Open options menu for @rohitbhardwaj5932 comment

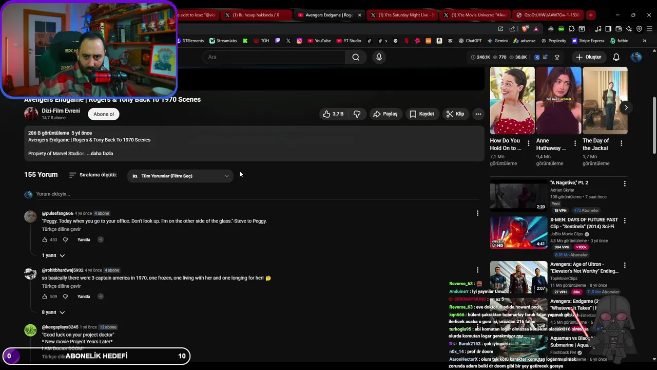[x=477, y=270]
